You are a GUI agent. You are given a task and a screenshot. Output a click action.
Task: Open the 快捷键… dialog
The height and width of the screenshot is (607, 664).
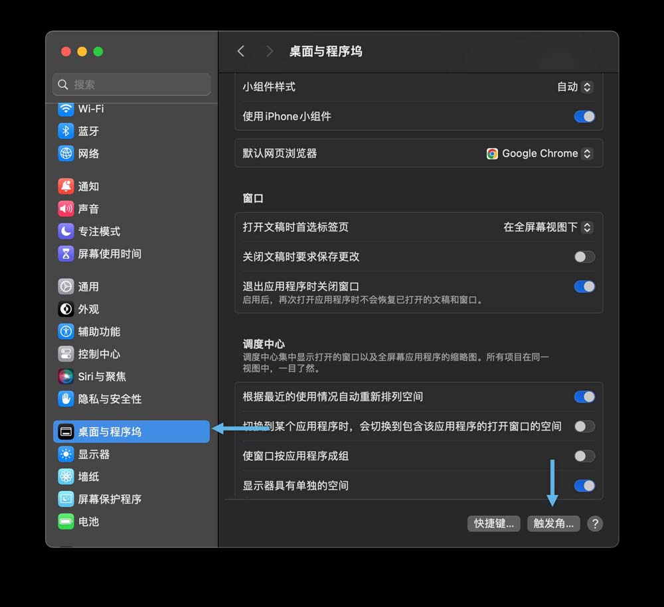pos(493,523)
